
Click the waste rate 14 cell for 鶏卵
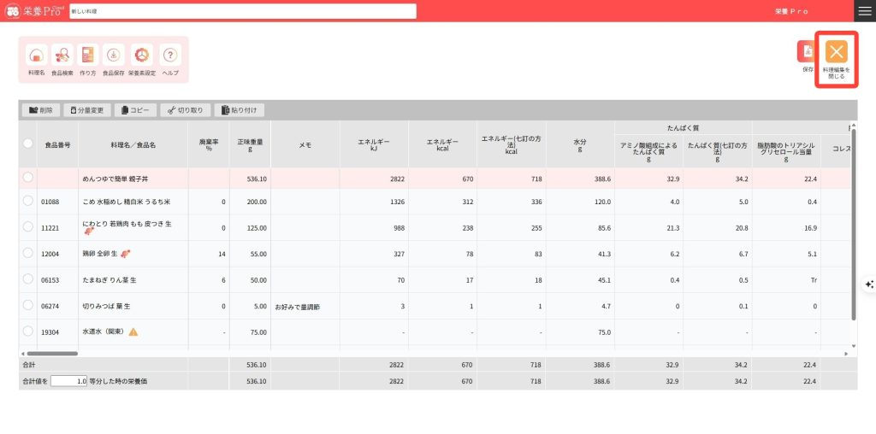tap(209, 254)
